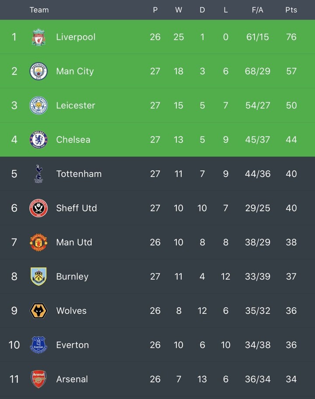Screen dimensions: 315x399
Task: Select Man City's 68/29 goals figure
Action: pyautogui.click(x=257, y=71)
